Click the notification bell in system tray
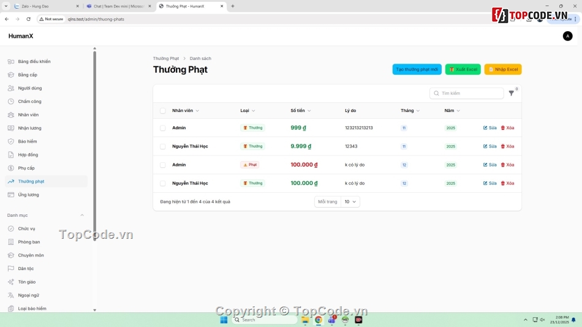The width and height of the screenshot is (582, 327). point(573,320)
